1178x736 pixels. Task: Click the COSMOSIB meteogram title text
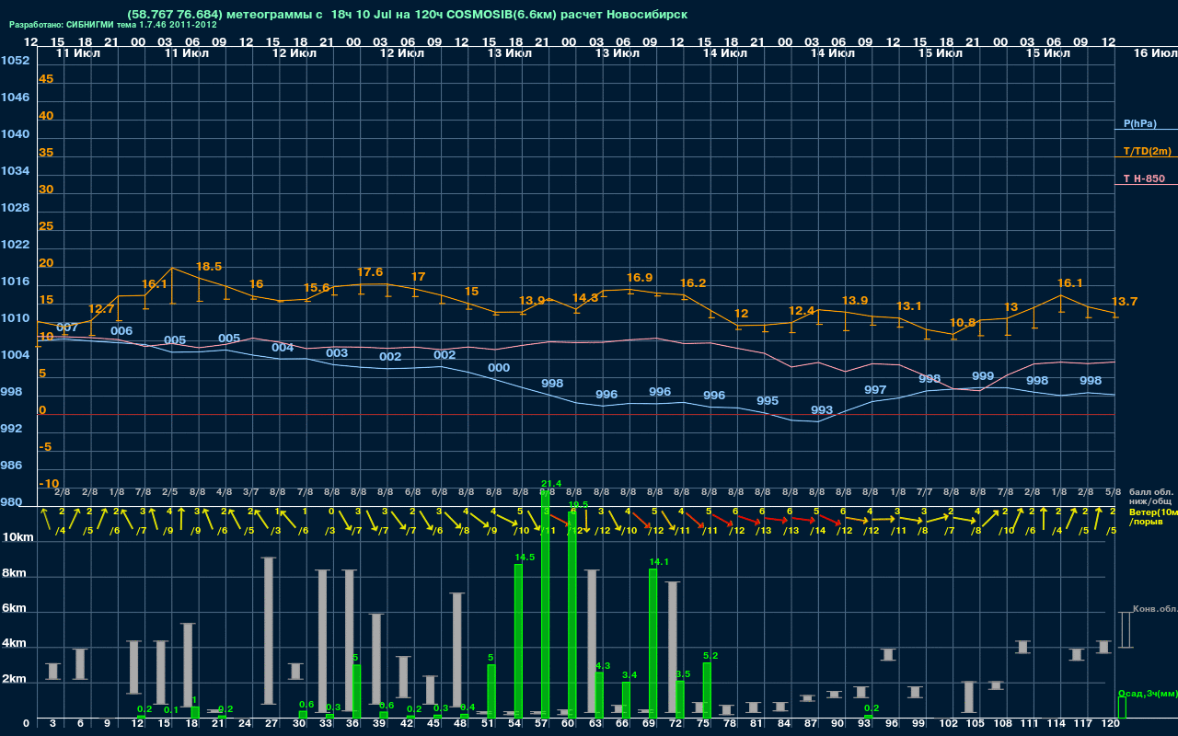(x=408, y=15)
